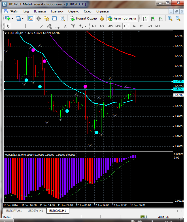The width and height of the screenshot is (187, 222).
Task: Open the Market Watch panel icon
Action: point(31,18)
